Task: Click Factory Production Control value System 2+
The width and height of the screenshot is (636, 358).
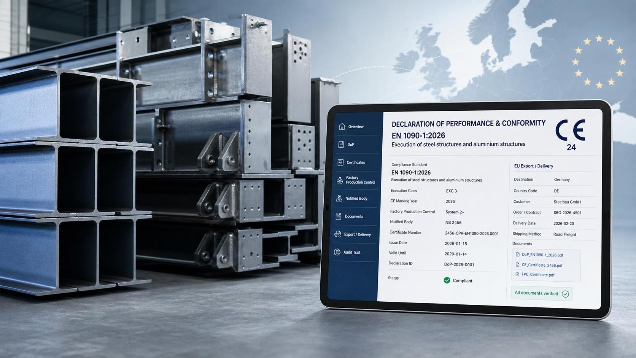Action: [455, 212]
